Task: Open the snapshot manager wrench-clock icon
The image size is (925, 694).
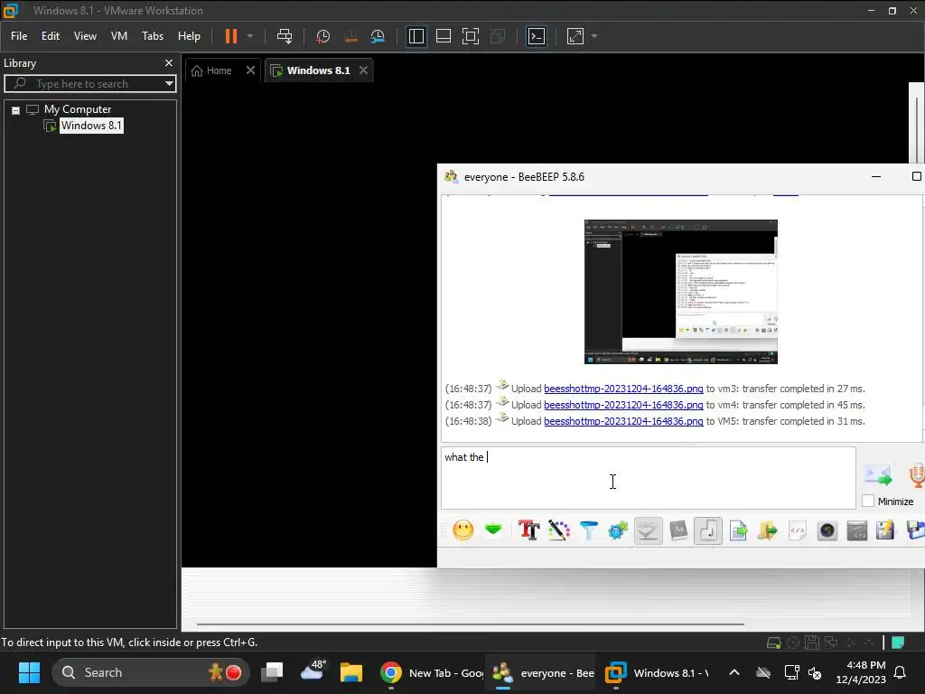Action: pos(378,36)
